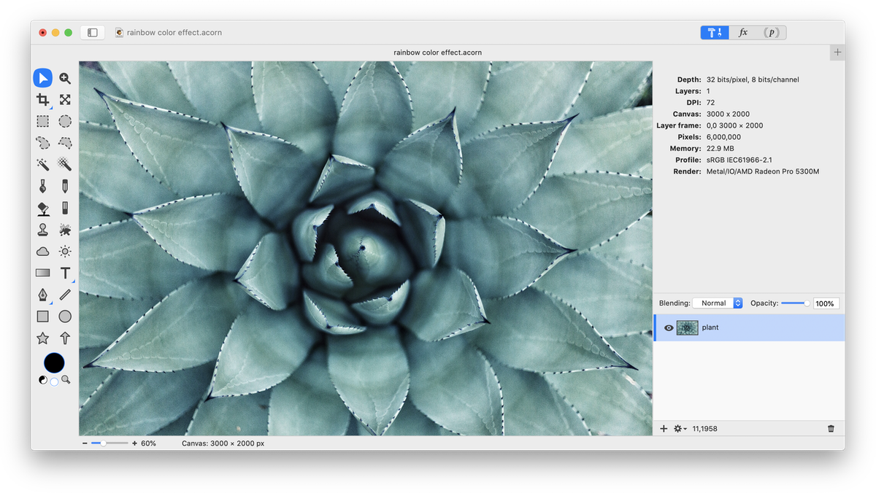
Task: Select the Flood Fill bucket tool
Action: (43, 209)
